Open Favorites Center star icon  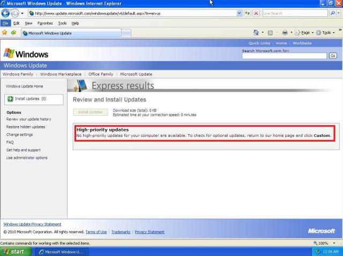[5, 33]
